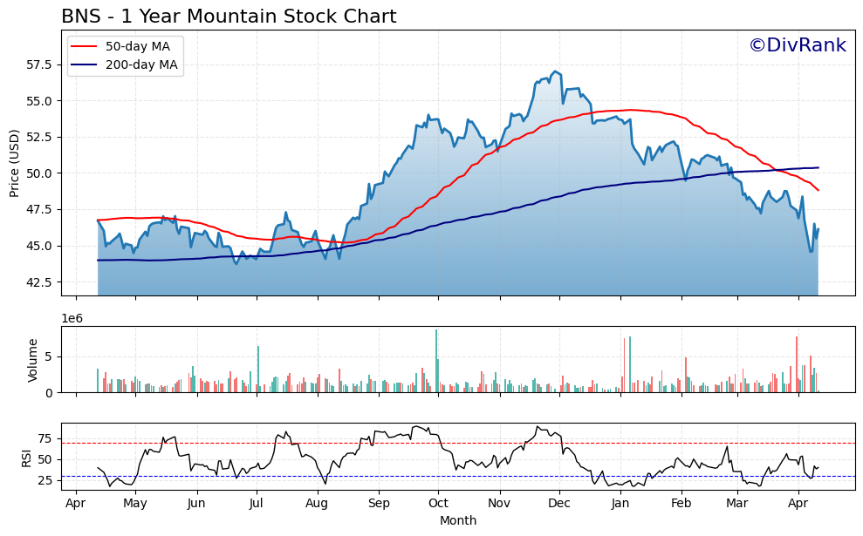Click the 55.0 price axis tick label
863x536 pixels.
pyautogui.click(x=39, y=102)
